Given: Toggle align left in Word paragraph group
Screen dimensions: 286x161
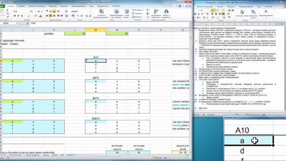Looking at the screenshot, I should (x=213, y=14).
